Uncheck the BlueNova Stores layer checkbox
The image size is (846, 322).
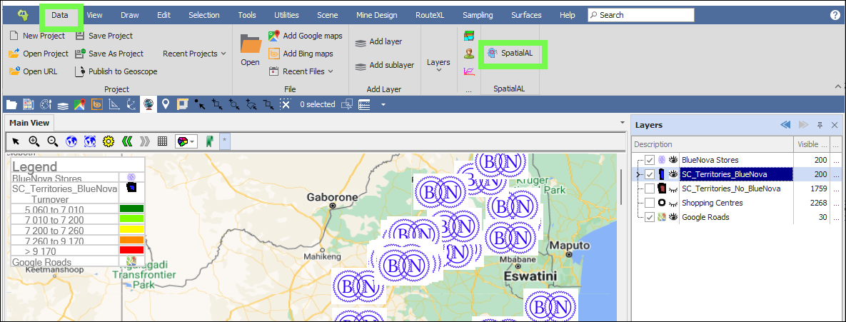coord(649,160)
